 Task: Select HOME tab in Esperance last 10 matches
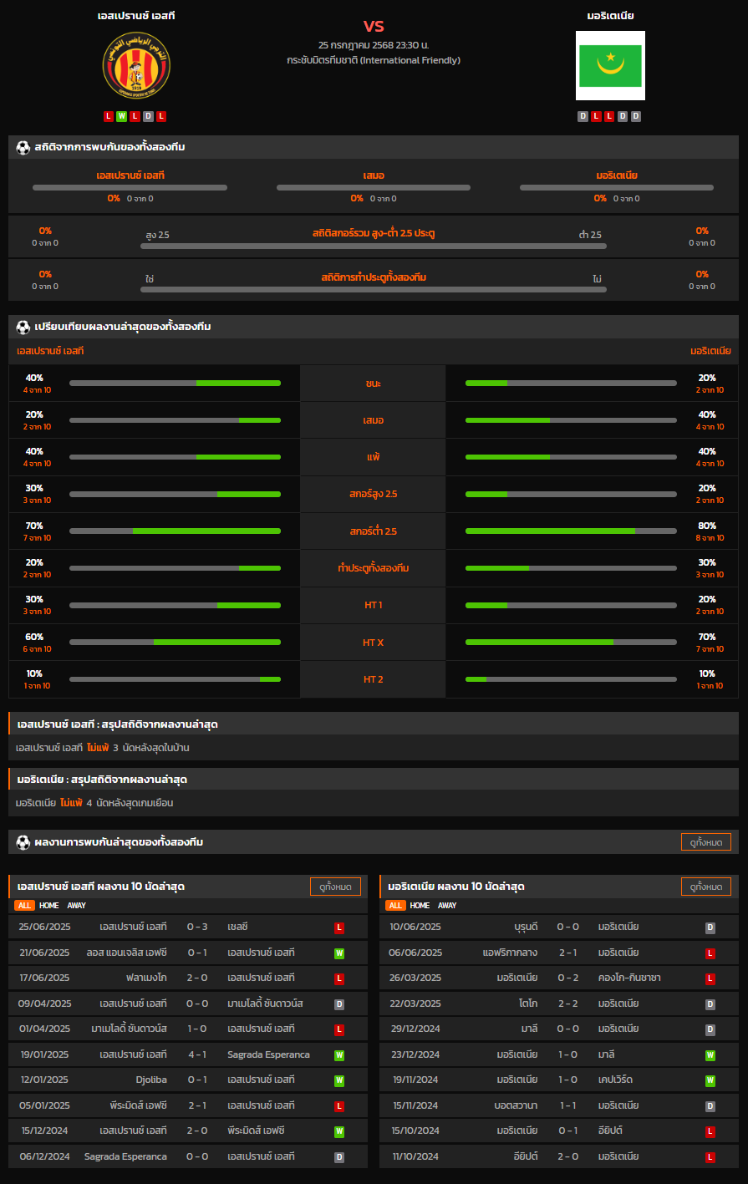[x=49, y=906]
